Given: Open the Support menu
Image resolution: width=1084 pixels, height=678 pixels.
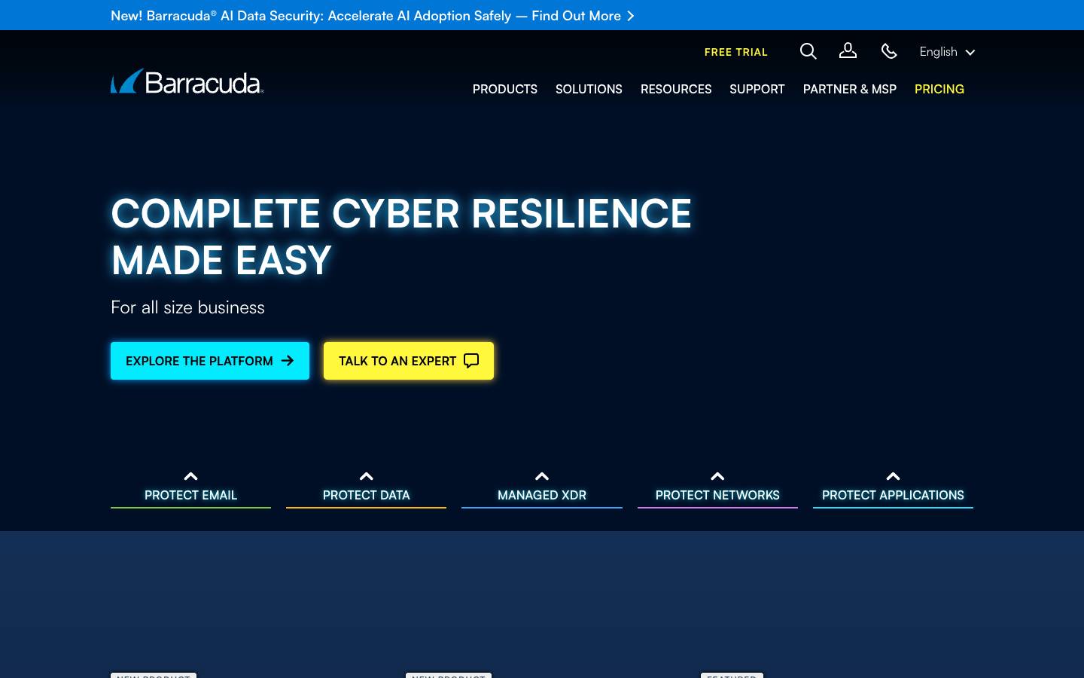Looking at the screenshot, I should click(x=757, y=89).
